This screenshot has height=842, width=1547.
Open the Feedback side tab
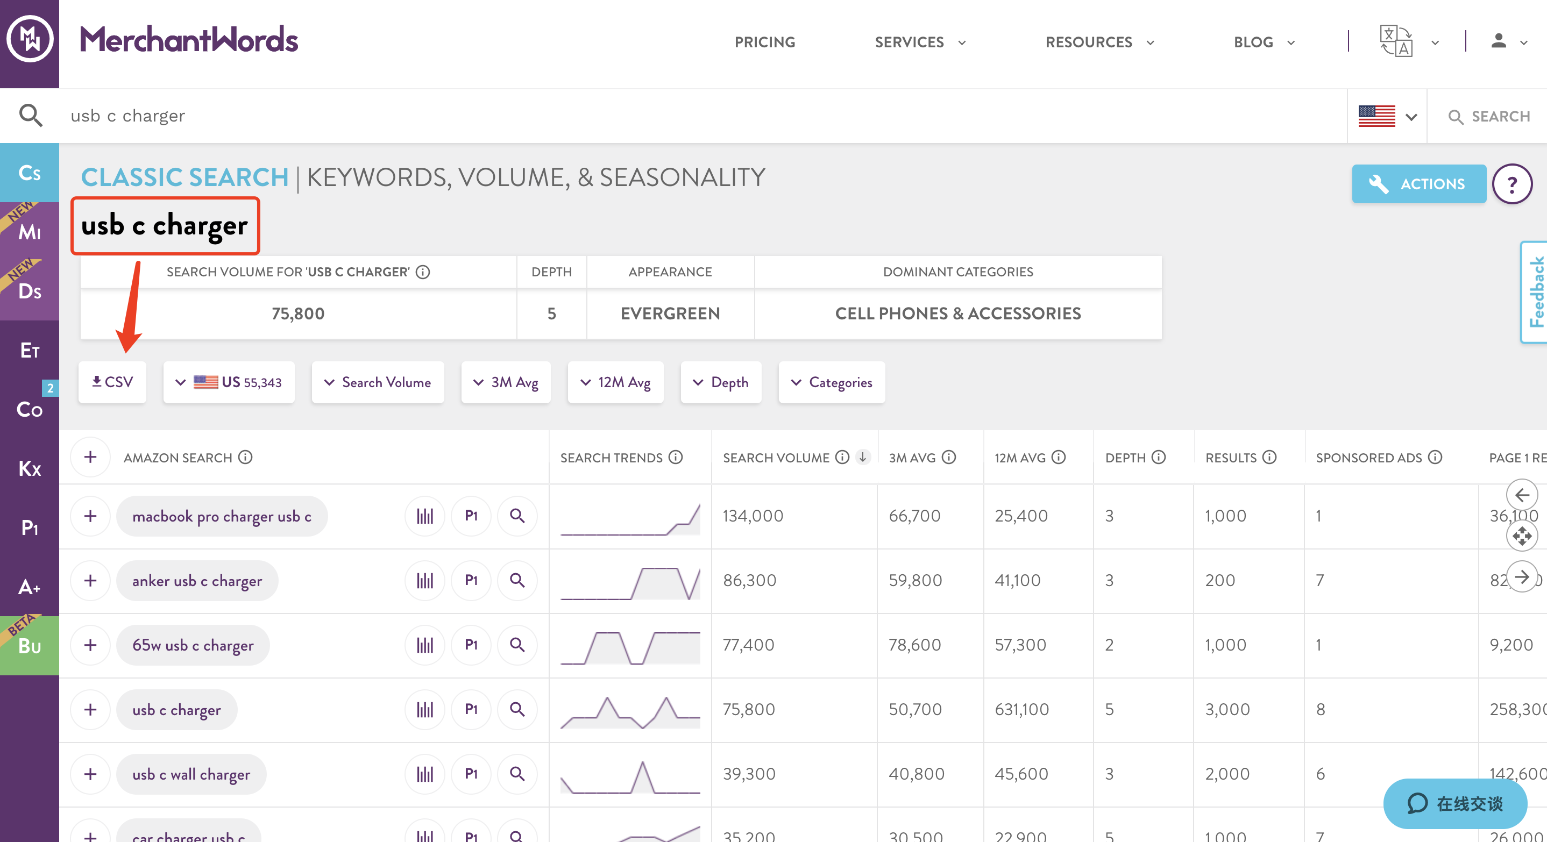[1534, 292]
